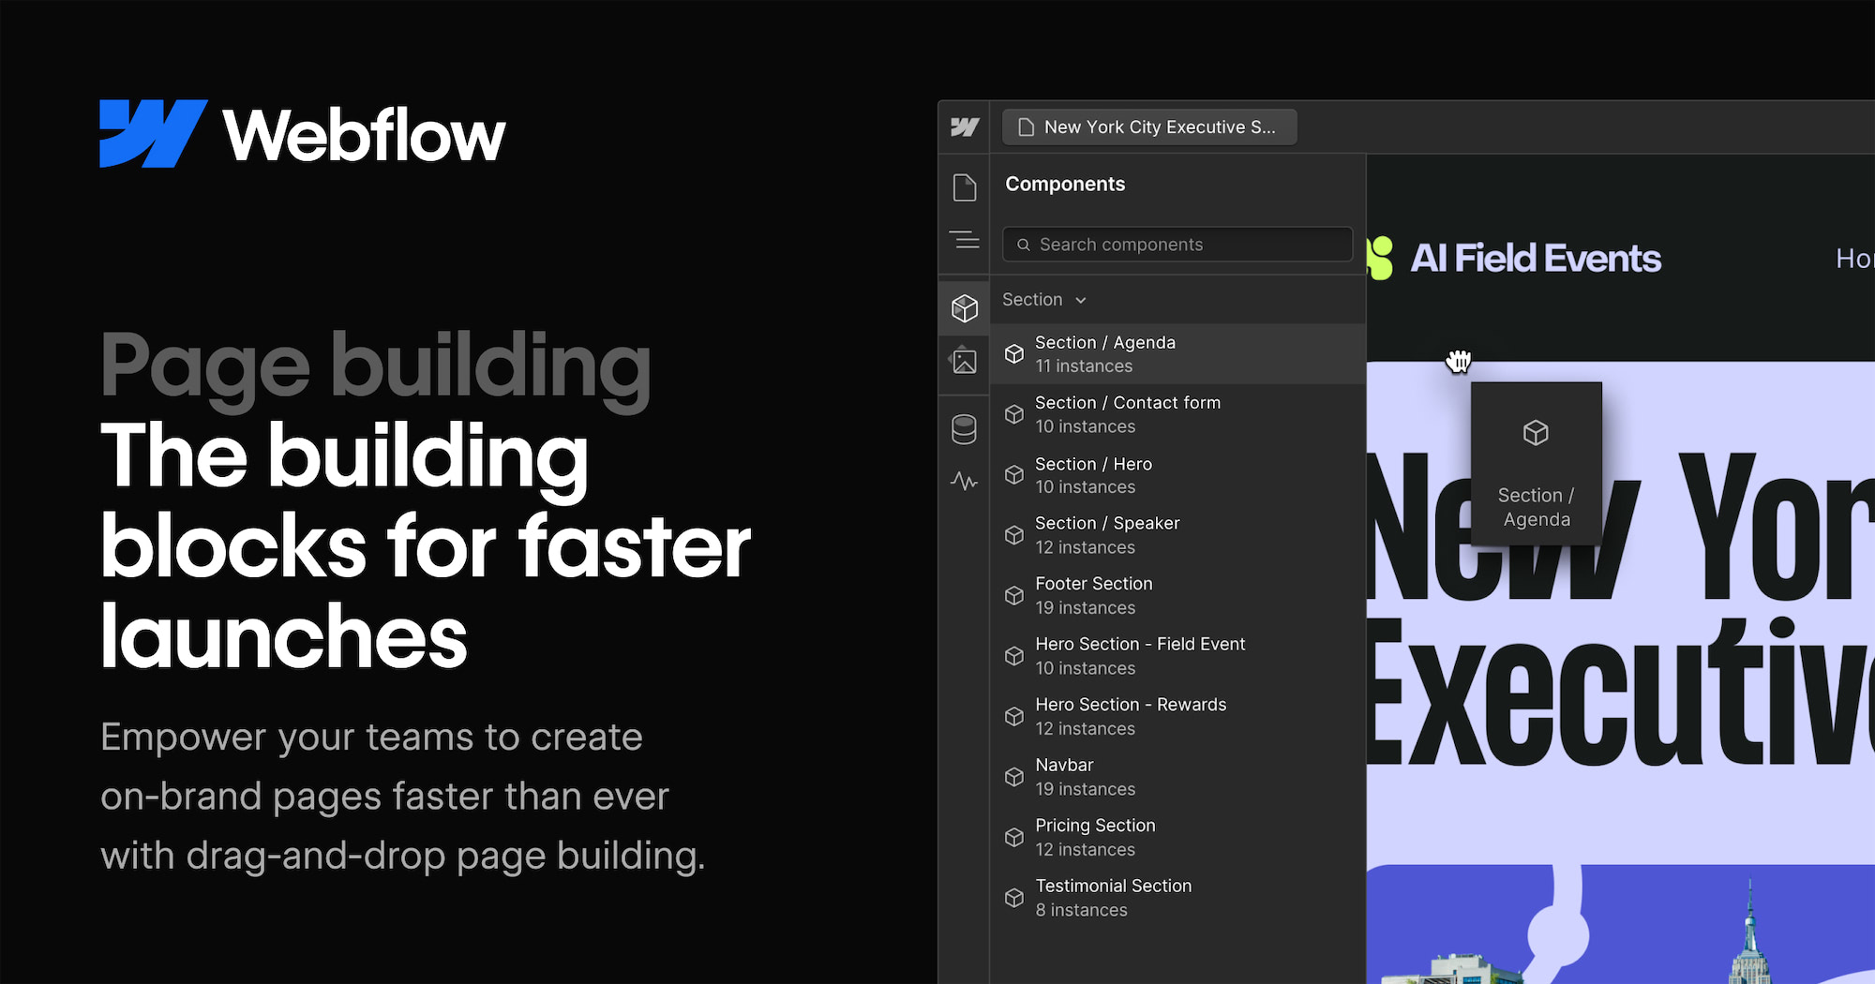Image resolution: width=1875 pixels, height=984 pixels.
Task: Expand the Section category chevron
Action: [1081, 300]
